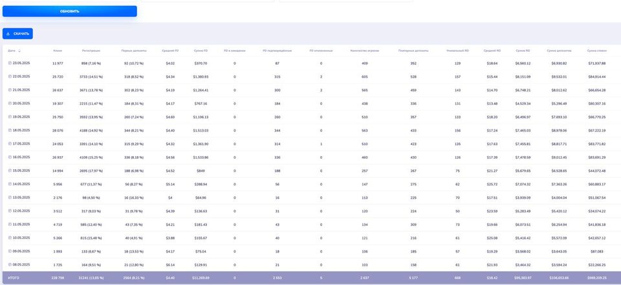The image size is (621, 285).
Task: Click the calendar icon beside 23.05.2025
Action: (x=10, y=63)
